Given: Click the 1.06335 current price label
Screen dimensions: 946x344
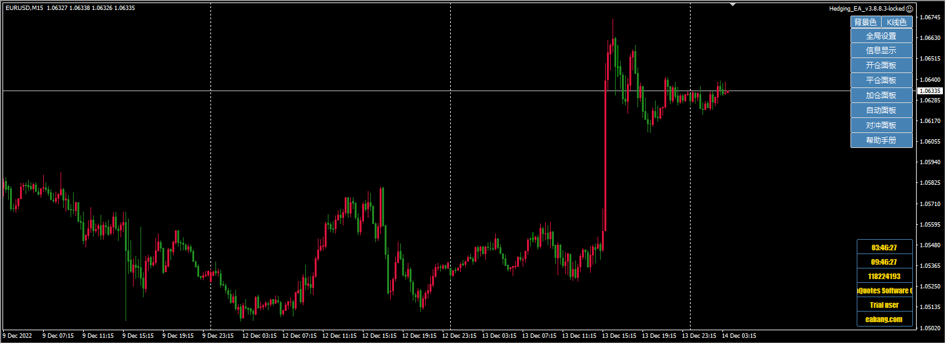Looking at the screenshot, I should point(930,91).
